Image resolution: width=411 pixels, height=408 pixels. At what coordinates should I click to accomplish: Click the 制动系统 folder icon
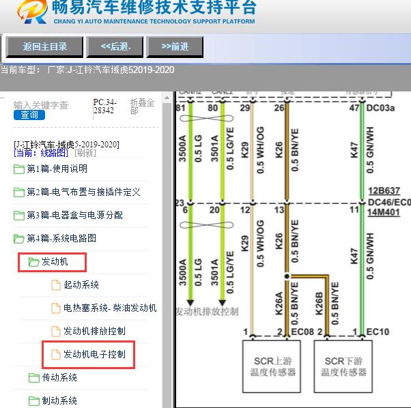point(34,400)
